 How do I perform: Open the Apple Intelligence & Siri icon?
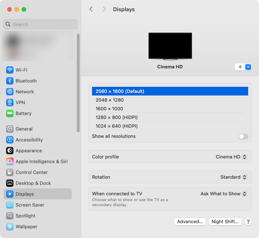point(10,161)
